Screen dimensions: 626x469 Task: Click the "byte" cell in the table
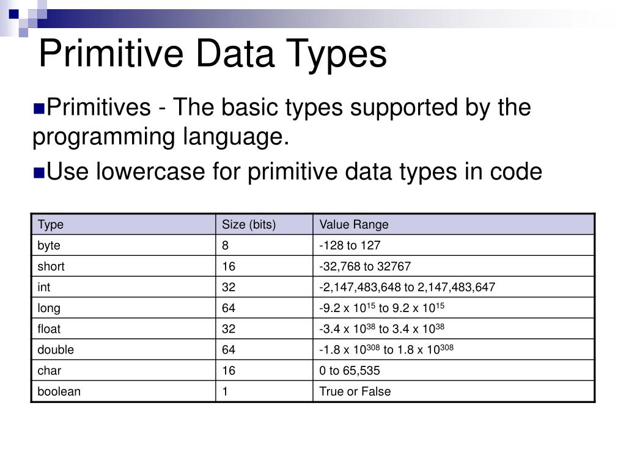(x=49, y=245)
